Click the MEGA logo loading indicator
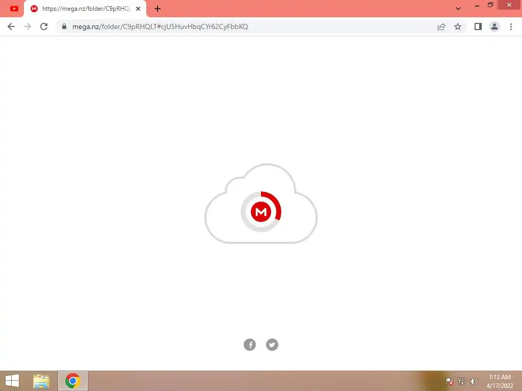The height and width of the screenshot is (391, 522). click(x=261, y=211)
